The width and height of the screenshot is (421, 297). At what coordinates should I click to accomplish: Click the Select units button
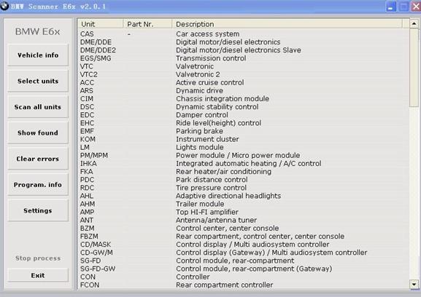click(x=38, y=81)
